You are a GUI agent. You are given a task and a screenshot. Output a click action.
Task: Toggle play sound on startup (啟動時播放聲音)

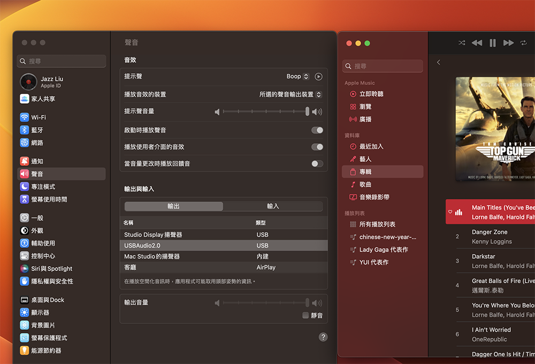(x=317, y=130)
